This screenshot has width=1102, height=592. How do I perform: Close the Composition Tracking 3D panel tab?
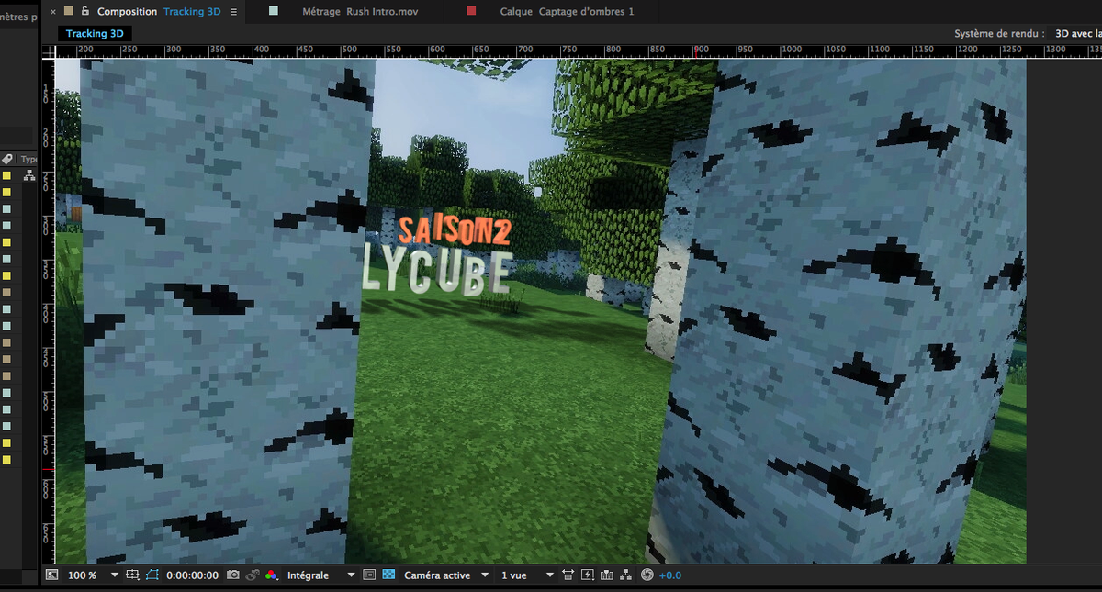tap(52, 11)
